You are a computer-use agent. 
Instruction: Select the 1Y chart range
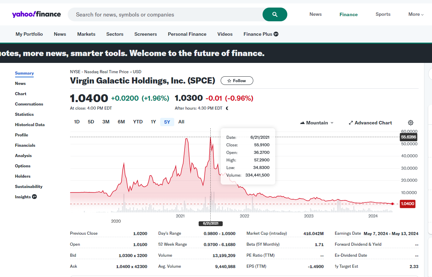click(x=153, y=122)
